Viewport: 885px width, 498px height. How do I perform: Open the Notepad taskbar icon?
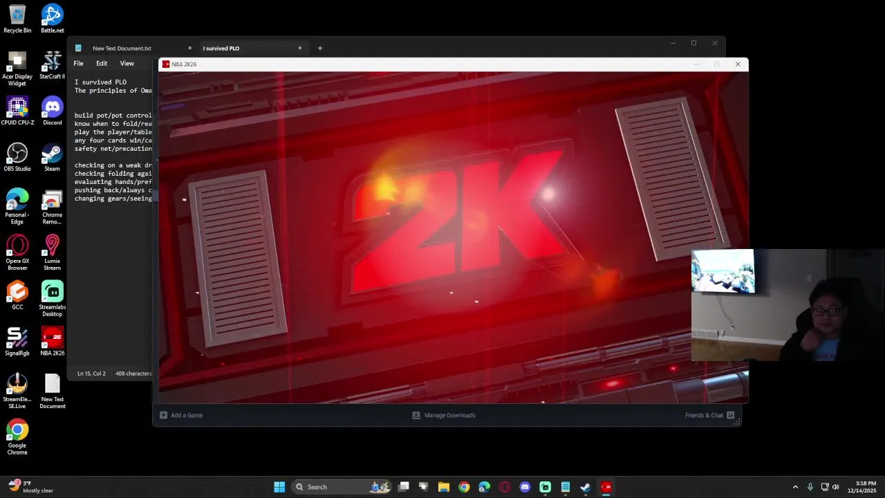pyautogui.click(x=566, y=487)
